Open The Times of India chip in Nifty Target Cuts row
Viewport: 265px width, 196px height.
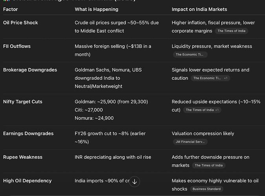tap(200, 110)
